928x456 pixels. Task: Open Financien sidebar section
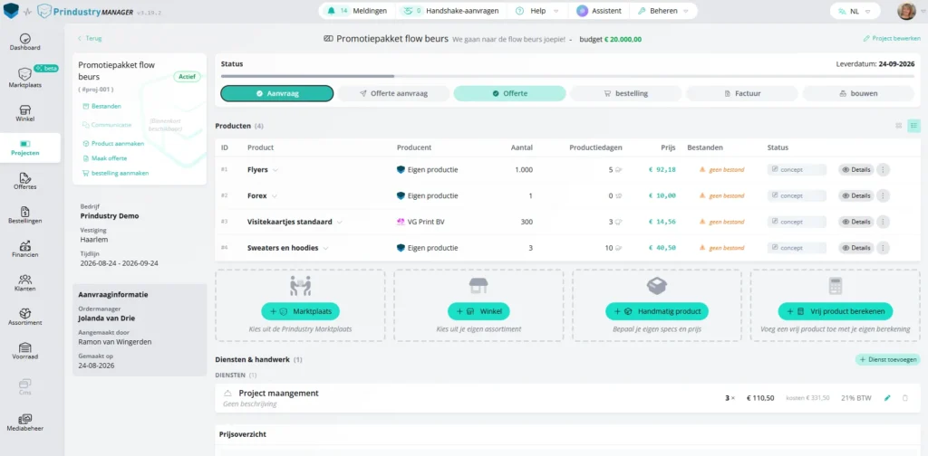[24, 250]
